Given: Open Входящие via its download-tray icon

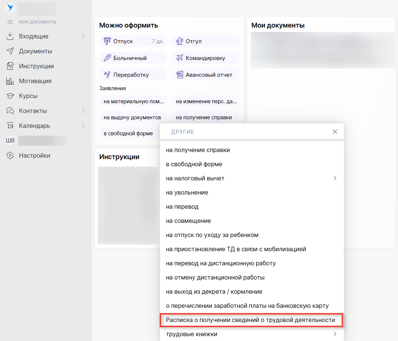Looking at the screenshot, I should 10,36.
